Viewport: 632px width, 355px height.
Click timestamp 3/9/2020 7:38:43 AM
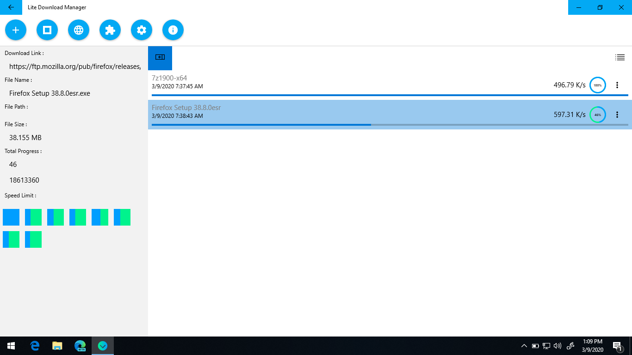click(177, 116)
